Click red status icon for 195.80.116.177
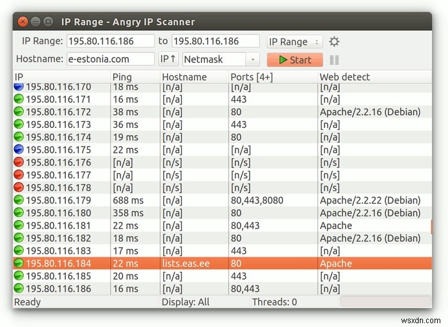 click(x=19, y=175)
